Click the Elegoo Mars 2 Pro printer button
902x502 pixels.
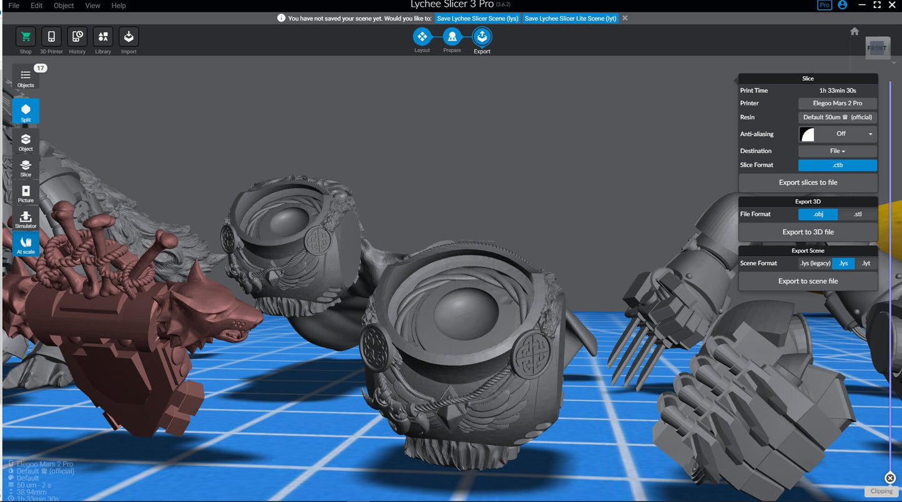tap(838, 104)
